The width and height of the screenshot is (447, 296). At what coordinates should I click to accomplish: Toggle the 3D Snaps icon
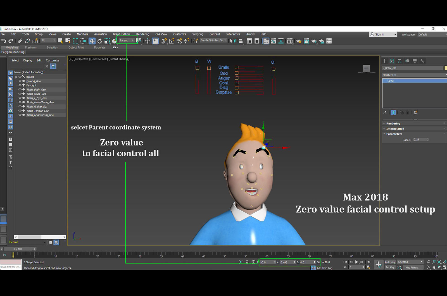pyautogui.click(x=164, y=41)
